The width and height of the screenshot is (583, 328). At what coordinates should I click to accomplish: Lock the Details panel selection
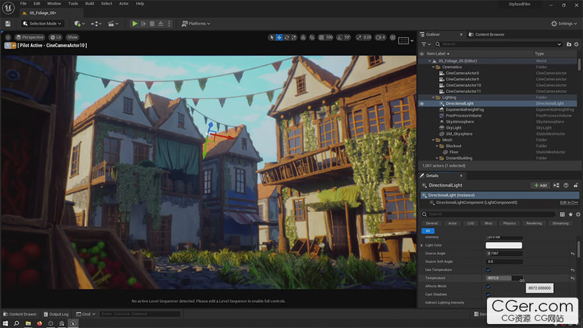(576, 185)
